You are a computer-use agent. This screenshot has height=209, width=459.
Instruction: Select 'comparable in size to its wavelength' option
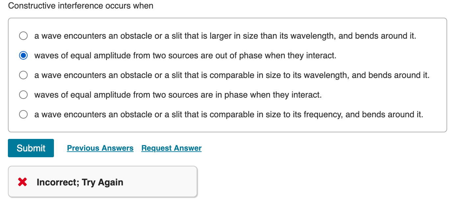tap(23, 75)
